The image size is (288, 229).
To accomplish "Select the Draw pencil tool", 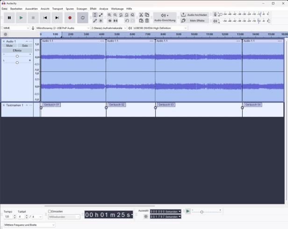I will [x=95, y=21].
